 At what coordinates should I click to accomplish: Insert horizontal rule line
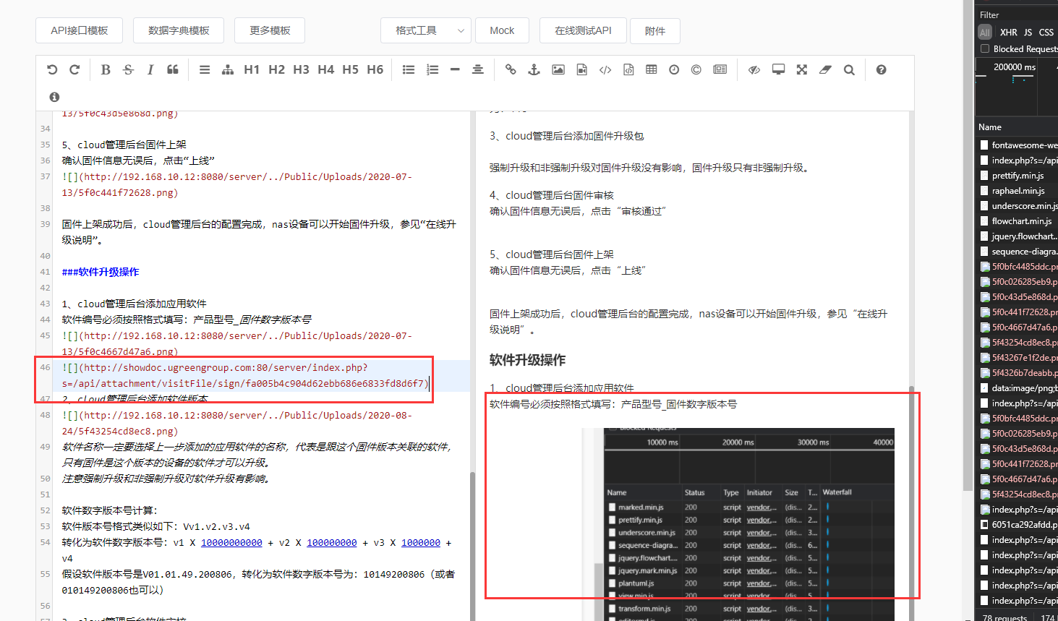click(455, 70)
